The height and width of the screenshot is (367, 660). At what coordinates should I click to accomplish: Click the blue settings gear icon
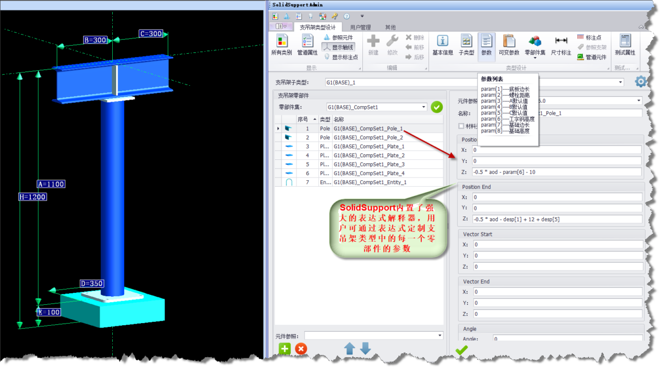click(641, 81)
